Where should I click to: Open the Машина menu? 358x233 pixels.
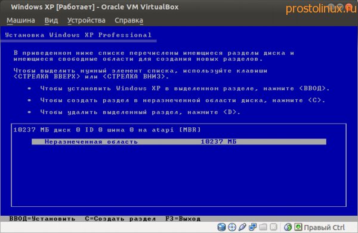tap(21, 20)
